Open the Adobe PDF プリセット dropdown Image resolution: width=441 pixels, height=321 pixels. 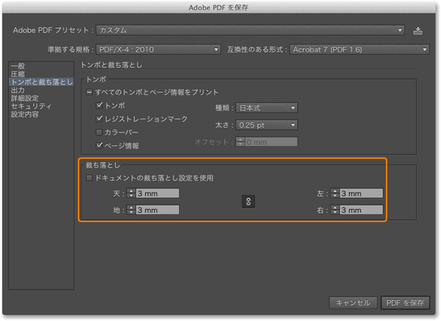249,30
